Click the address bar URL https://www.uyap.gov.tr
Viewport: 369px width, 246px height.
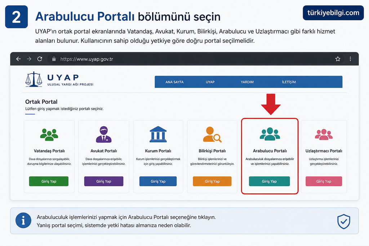[x=86, y=59]
